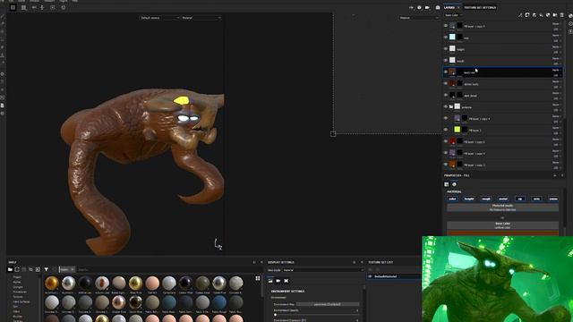Select the Projection tool in left toolbar
Viewport: 573px width, 322px height.
(3, 32)
